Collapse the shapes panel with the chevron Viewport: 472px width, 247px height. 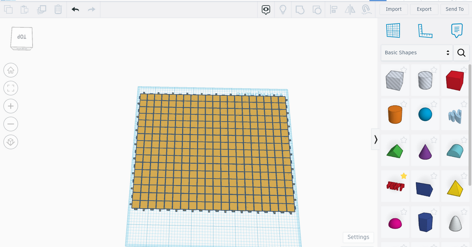(x=375, y=139)
